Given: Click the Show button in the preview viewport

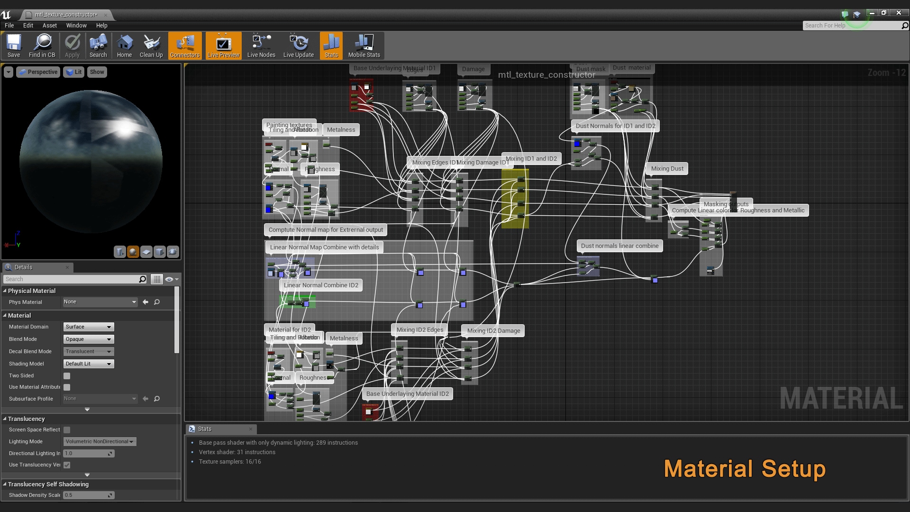Looking at the screenshot, I should pyautogui.click(x=97, y=72).
